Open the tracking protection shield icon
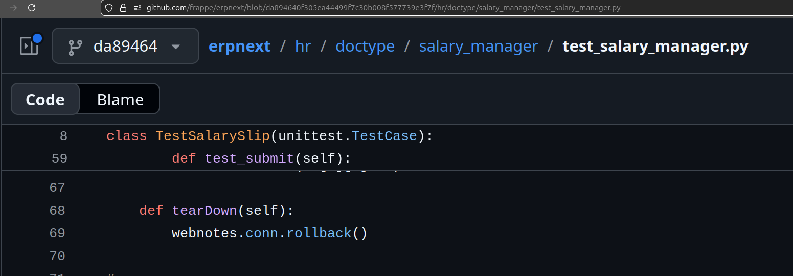Image resolution: width=793 pixels, height=276 pixels. click(x=108, y=8)
